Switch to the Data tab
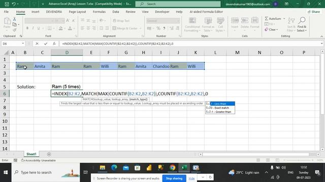Viewport: 325px width, 182px height. (116, 12)
